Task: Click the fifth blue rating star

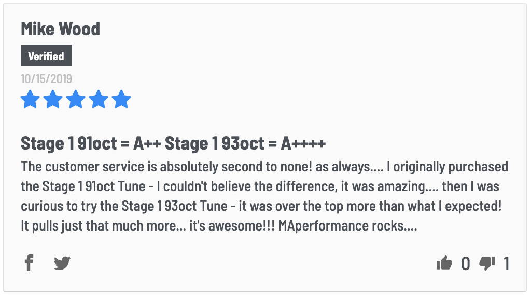Action: [121, 99]
